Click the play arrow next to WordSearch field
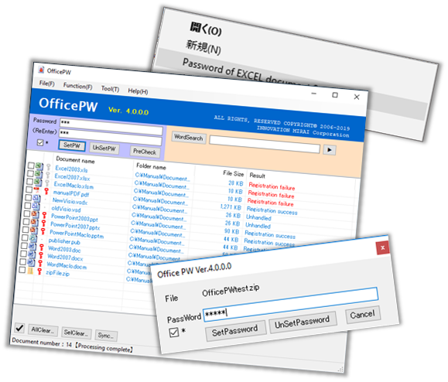The height and width of the screenshot is (382, 448). (330, 150)
